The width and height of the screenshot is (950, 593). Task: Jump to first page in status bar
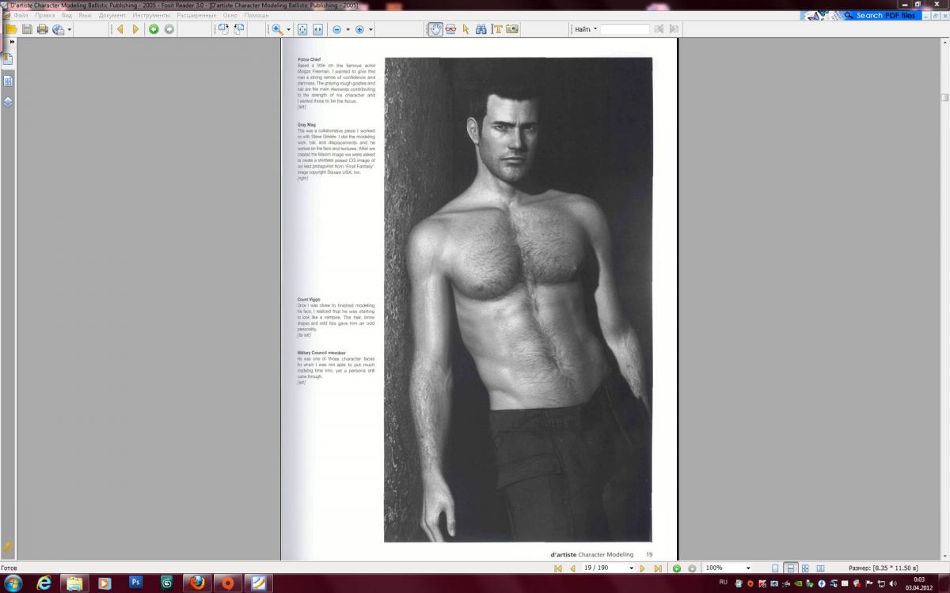[x=558, y=568]
